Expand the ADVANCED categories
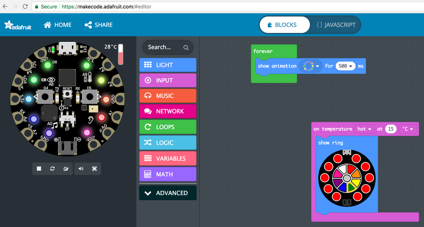This screenshot has height=227, width=424. (168, 193)
